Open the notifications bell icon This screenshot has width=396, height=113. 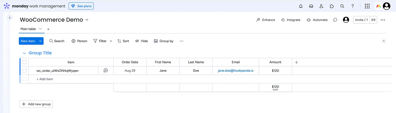[301, 6]
